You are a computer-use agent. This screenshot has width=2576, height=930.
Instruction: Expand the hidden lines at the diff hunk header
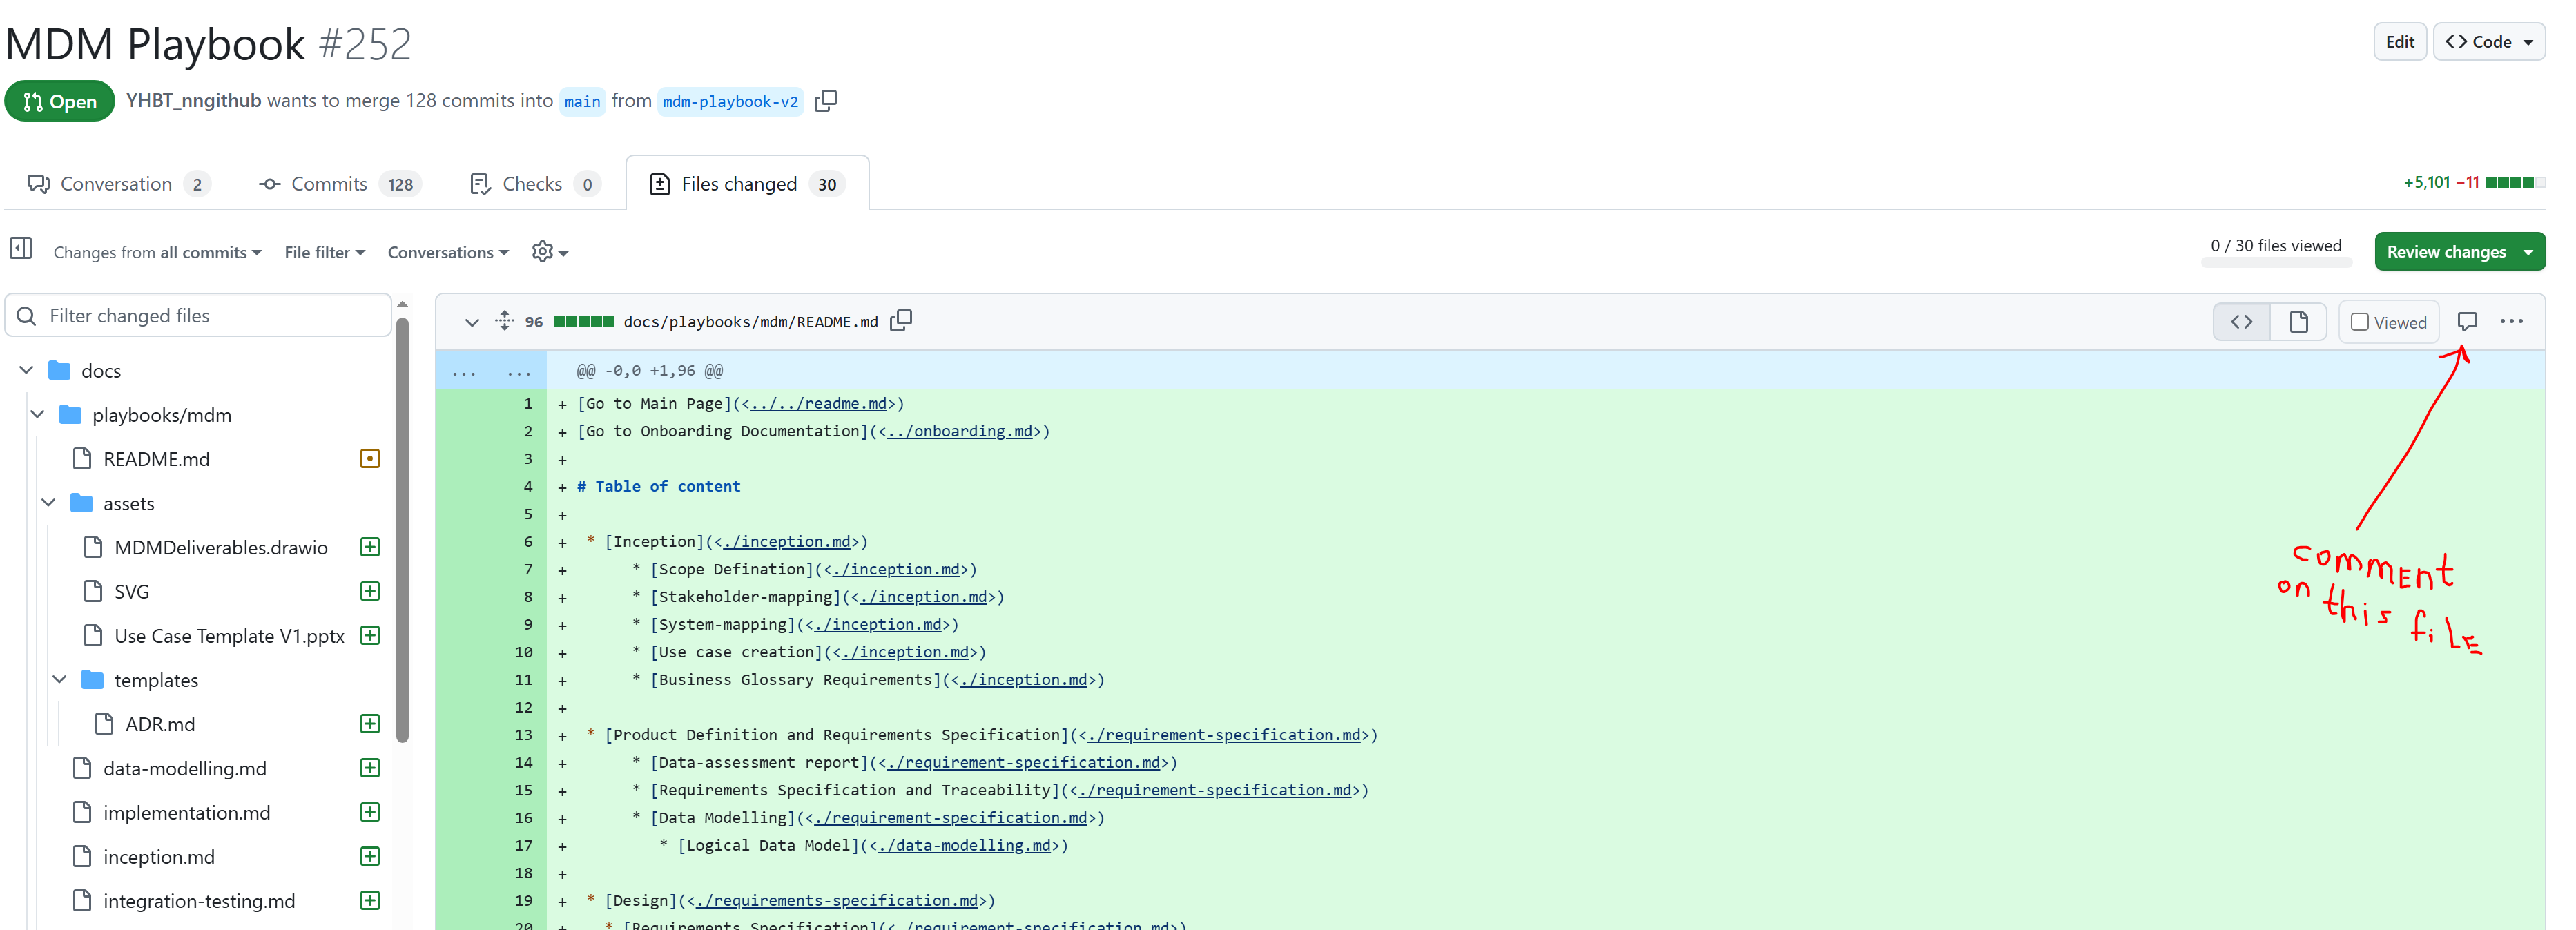491,371
